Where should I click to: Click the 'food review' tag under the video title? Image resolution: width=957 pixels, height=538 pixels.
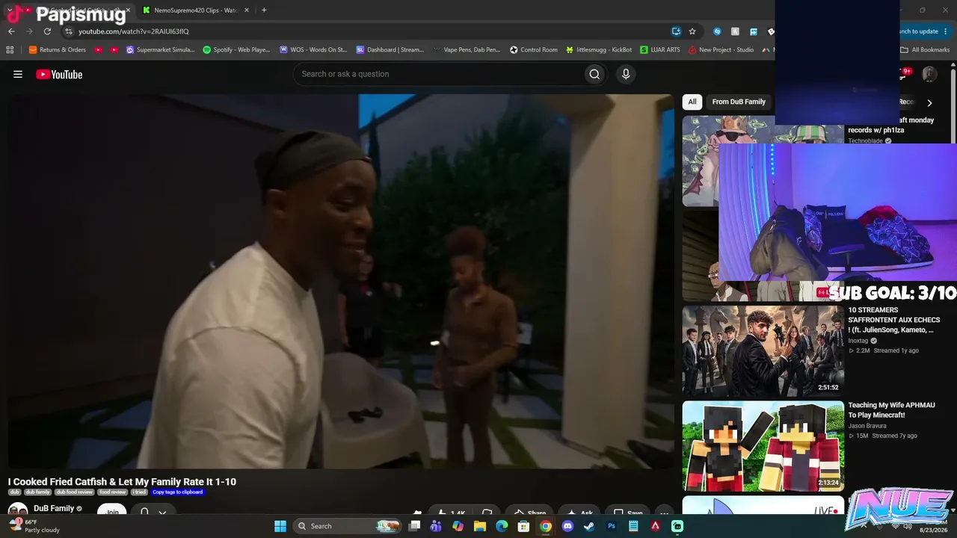(112, 492)
